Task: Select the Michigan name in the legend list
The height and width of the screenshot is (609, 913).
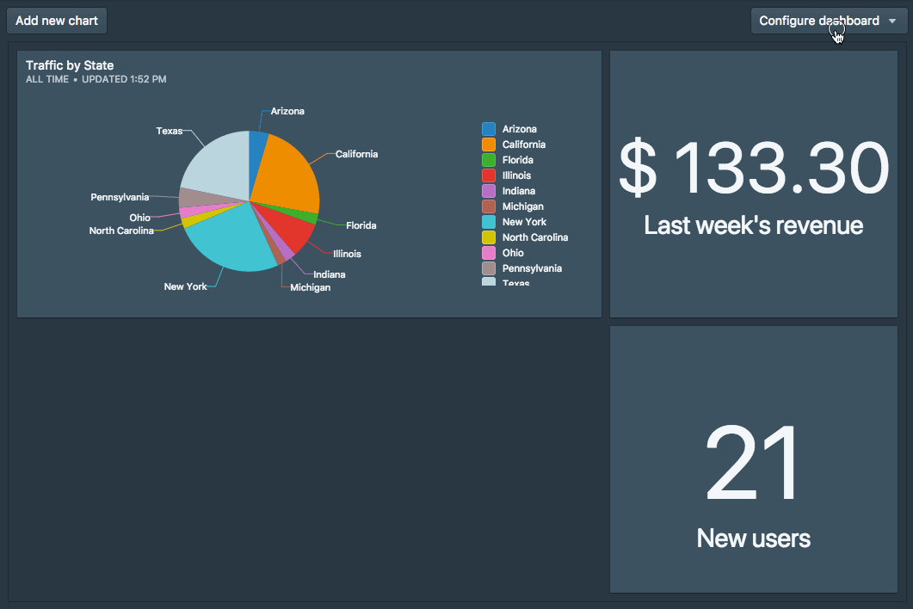Action: [x=523, y=206]
